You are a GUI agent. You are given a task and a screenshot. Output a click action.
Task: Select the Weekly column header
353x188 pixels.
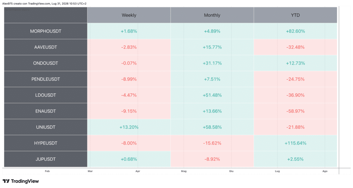coord(129,15)
